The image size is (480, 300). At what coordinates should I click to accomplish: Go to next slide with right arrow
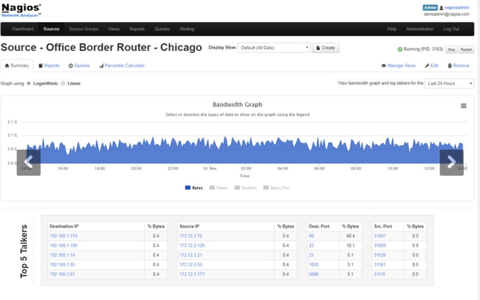452,162
